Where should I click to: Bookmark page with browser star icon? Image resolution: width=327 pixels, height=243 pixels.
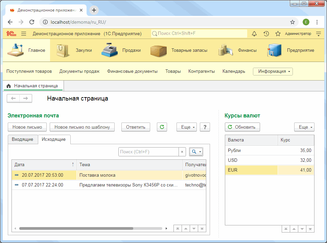pyautogui.click(x=293, y=22)
